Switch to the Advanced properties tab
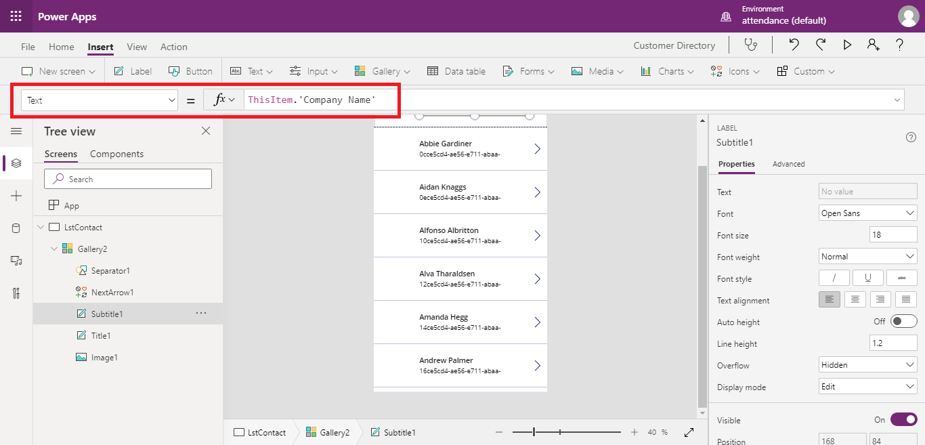 coord(789,164)
